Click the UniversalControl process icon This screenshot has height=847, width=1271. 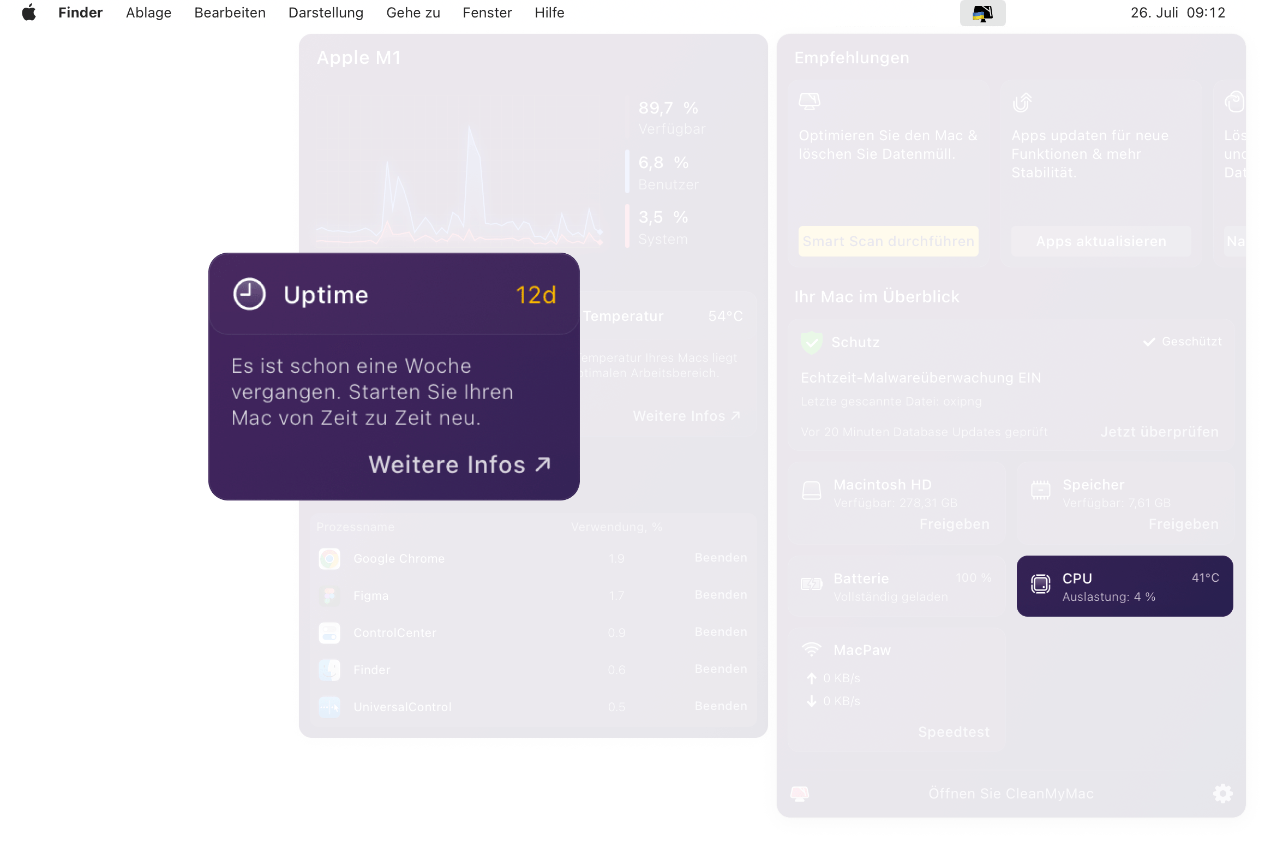pos(329,707)
